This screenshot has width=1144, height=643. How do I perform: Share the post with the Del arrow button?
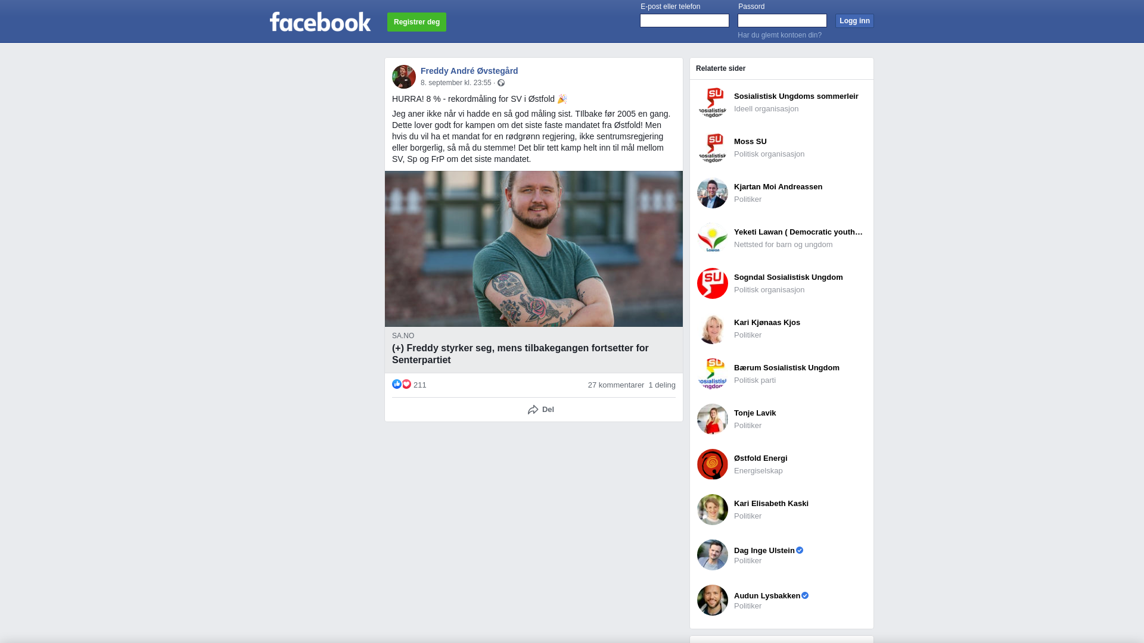pyautogui.click(x=540, y=410)
